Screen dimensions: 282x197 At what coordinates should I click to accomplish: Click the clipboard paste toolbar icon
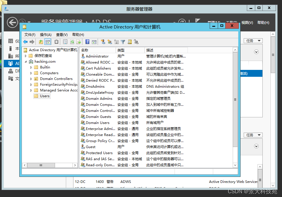pos(56,42)
